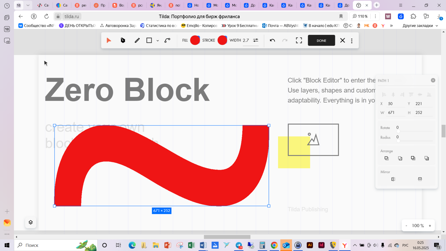Click the first Arrange icon to bring forward

point(386,158)
